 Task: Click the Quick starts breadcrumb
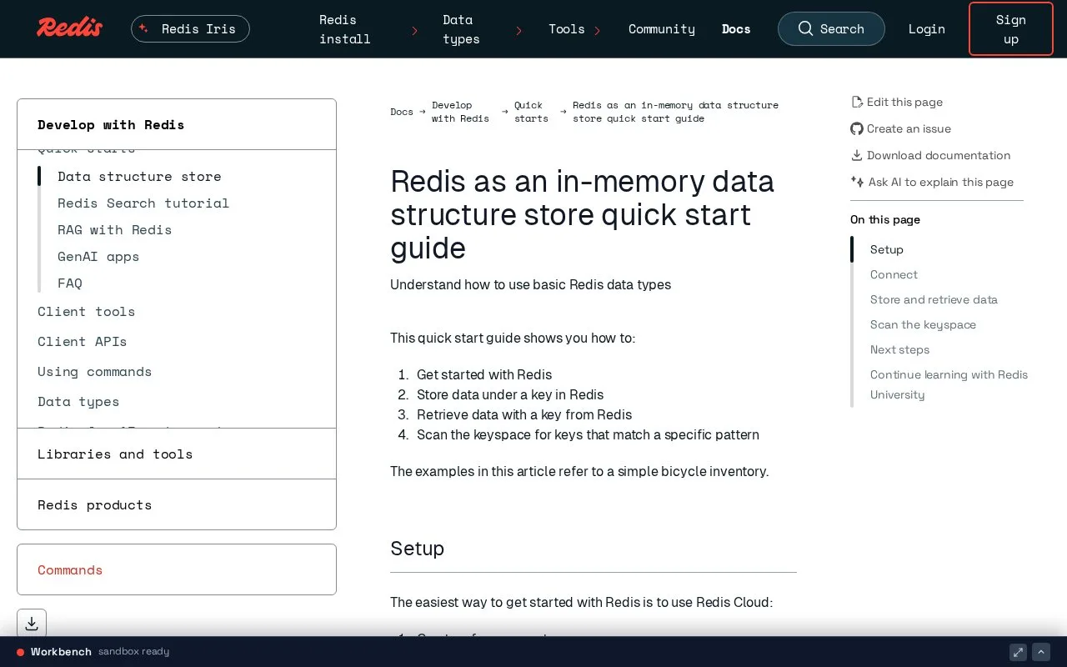(x=531, y=112)
